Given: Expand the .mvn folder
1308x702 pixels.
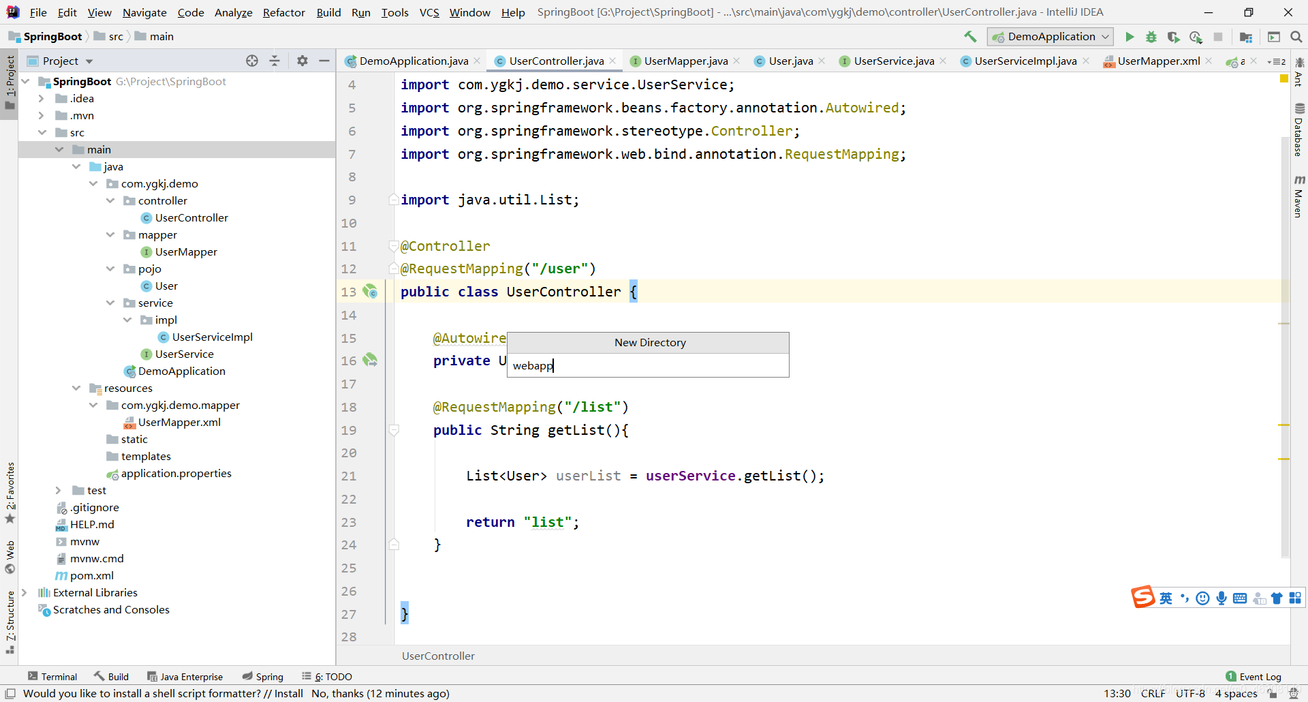Looking at the screenshot, I should (x=41, y=116).
